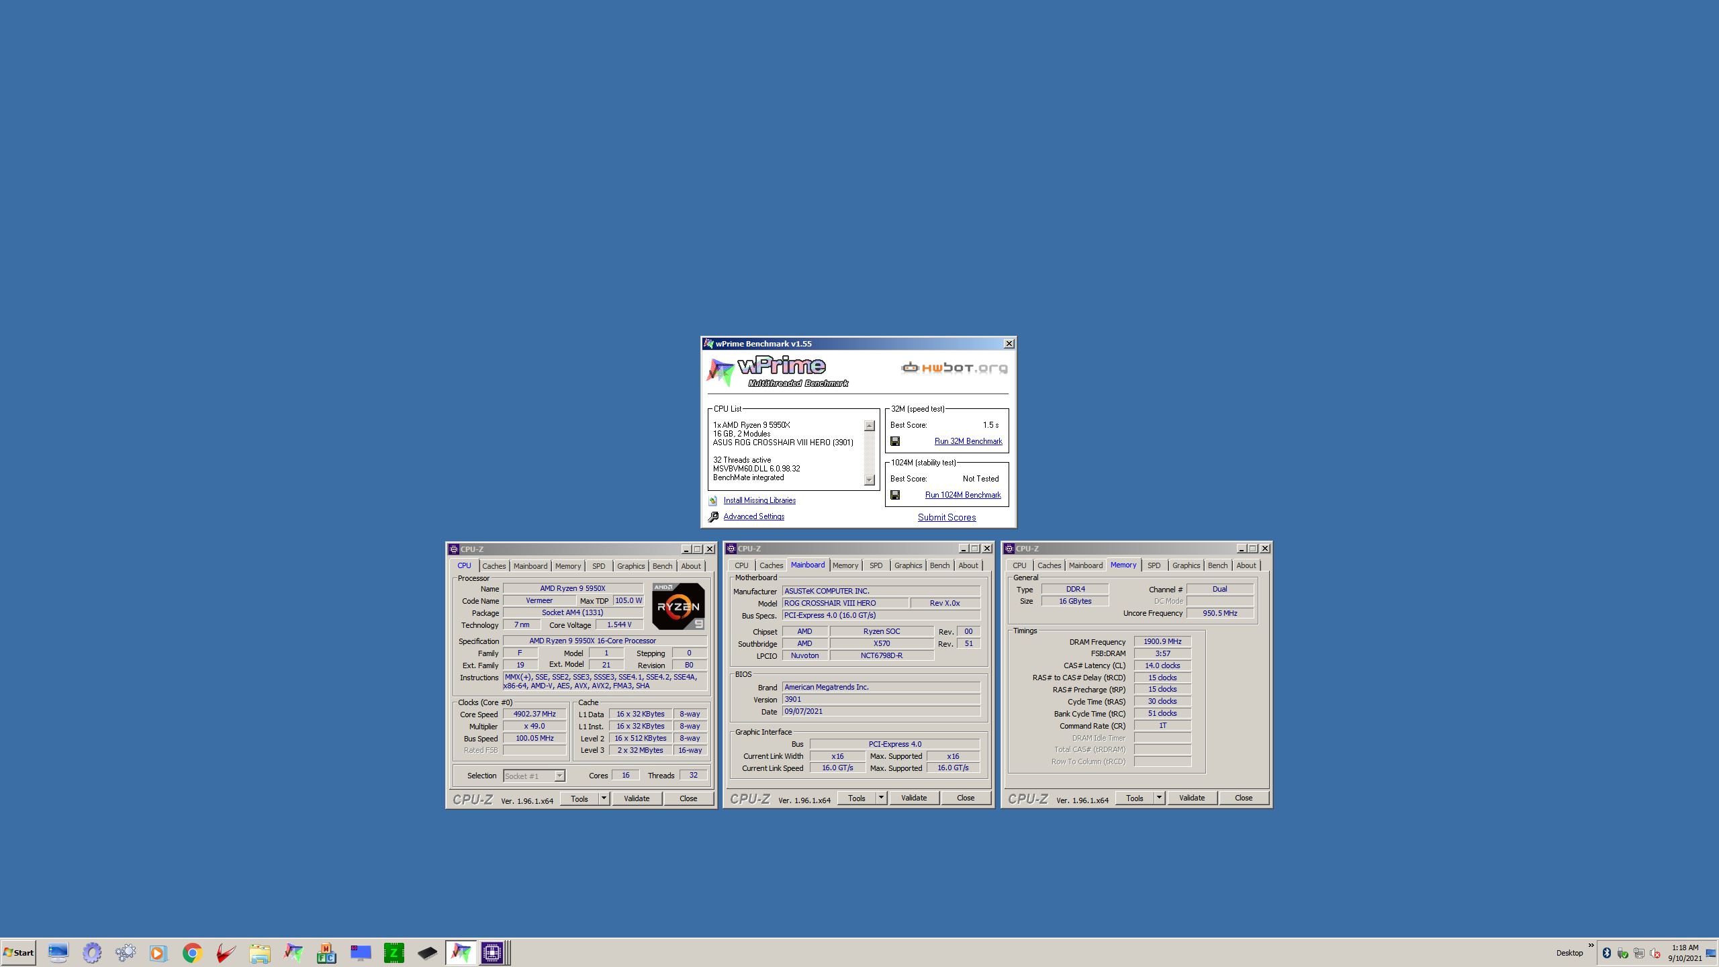This screenshot has height=967, width=1719.
Task: Open the Tools dropdown arrow in CPU tab window
Action: [604, 798]
